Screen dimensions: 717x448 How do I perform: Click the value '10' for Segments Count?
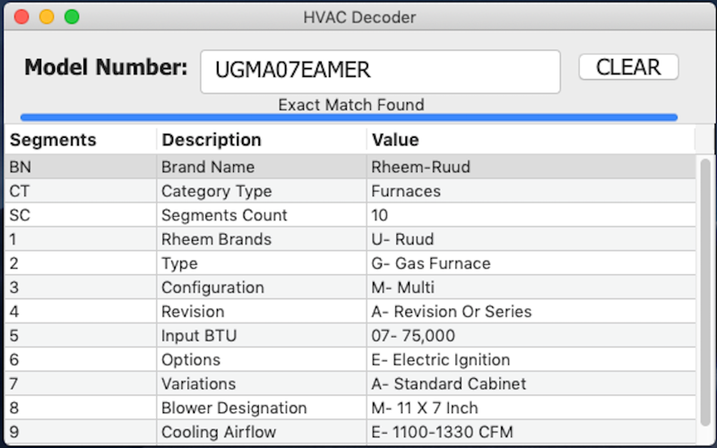click(x=379, y=215)
